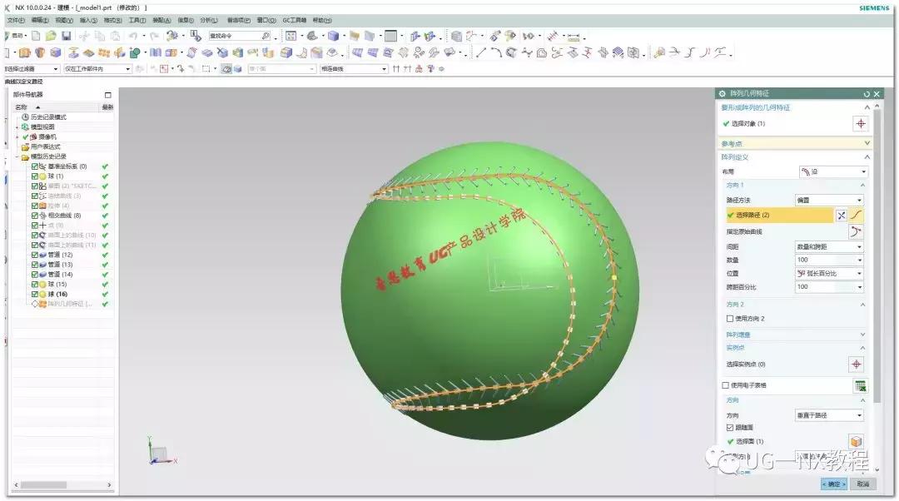
Task: Click the 确定 button
Action: [833, 484]
